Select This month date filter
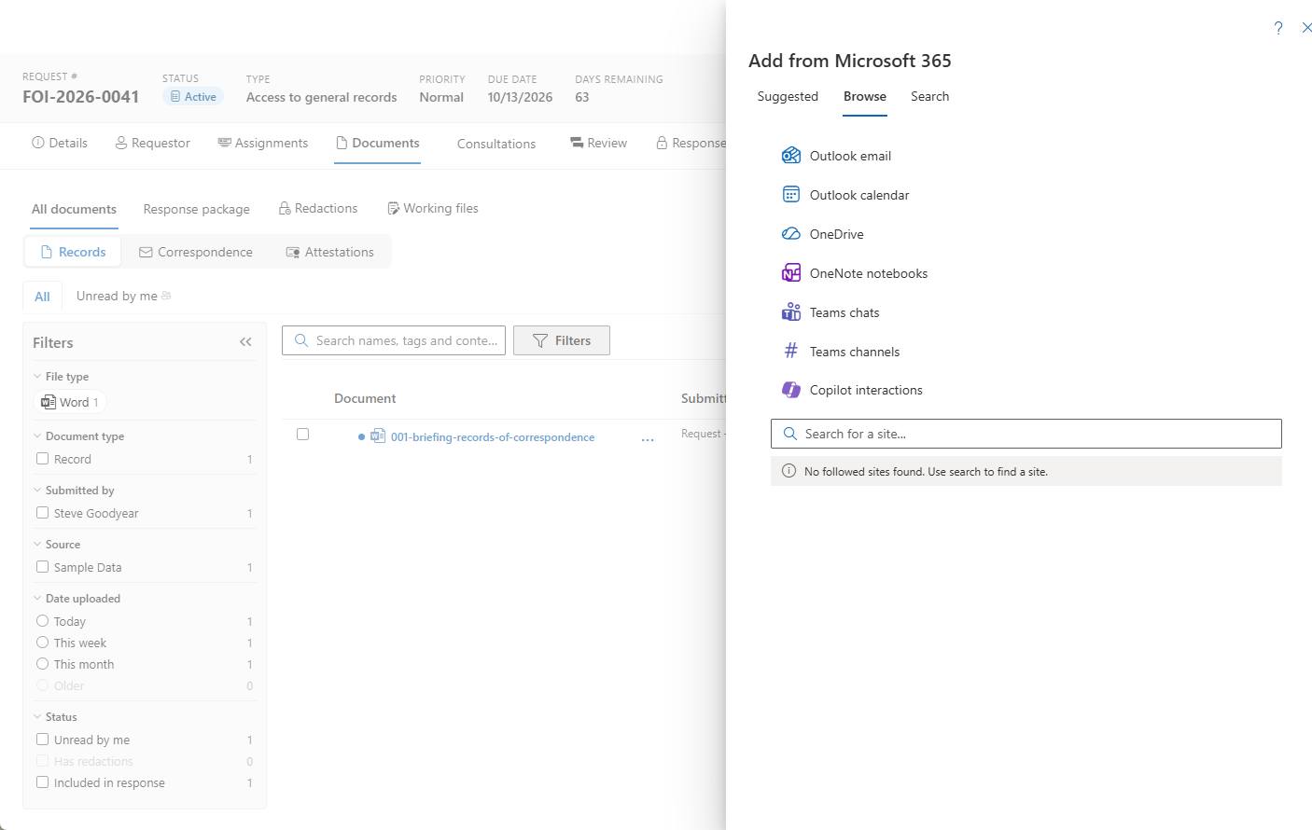The height and width of the screenshot is (830, 1312). (x=42, y=663)
